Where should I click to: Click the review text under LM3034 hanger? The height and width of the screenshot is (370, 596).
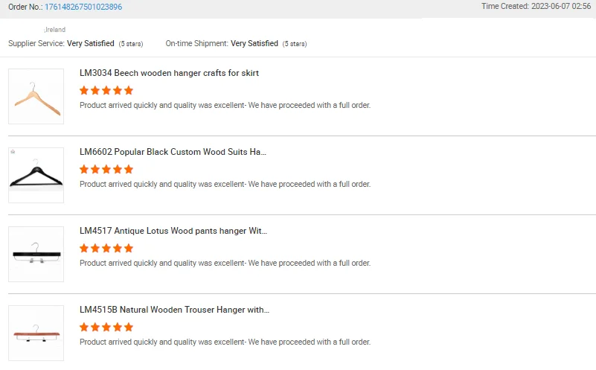coord(225,105)
